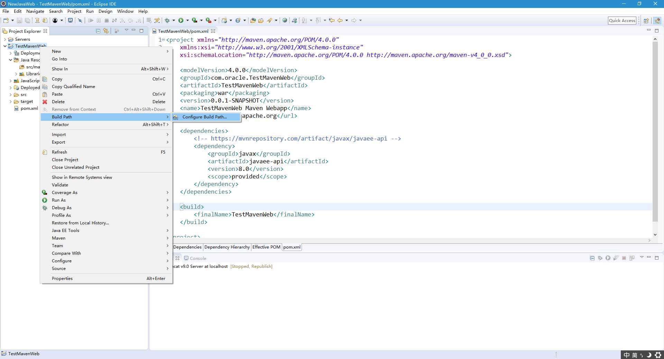Click the green Run button in toolbar
The image size is (664, 359).
coord(181,20)
